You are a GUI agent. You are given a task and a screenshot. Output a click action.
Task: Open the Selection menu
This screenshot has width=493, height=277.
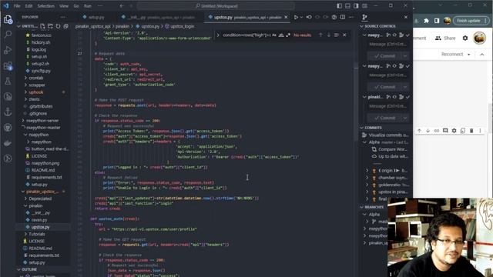pyautogui.click(x=46, y=6)
